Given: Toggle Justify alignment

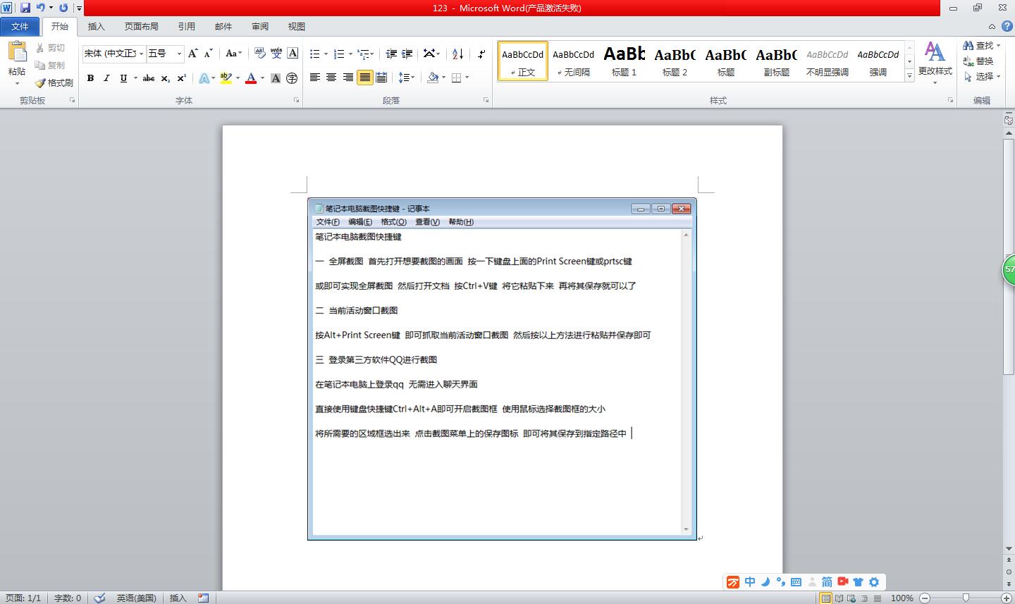Looking at the screenshot, I should click(x=364, y=78).
